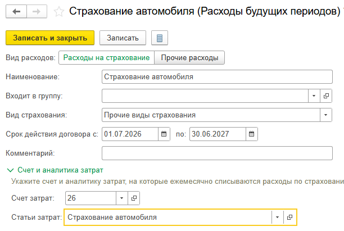Click the form title 'Страхование автомобиля (Расходы будущих периодов)'
Viewport: 344px width, 231px height.
pos(205,11)
